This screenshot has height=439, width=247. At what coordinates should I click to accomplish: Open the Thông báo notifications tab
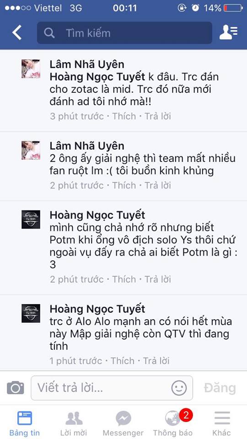coord(173,423)
